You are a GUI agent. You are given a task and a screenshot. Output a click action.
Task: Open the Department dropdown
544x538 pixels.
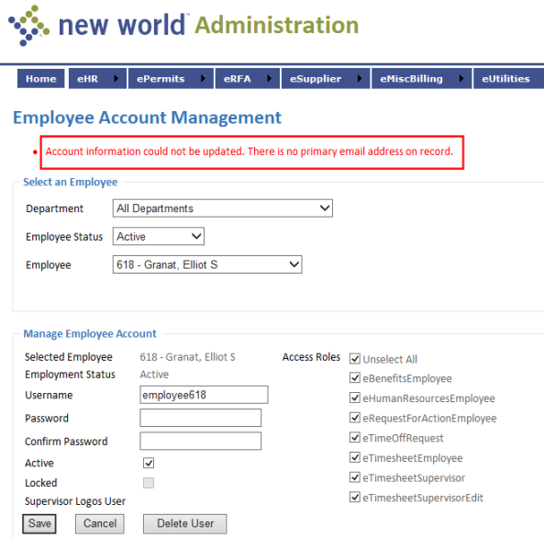tap(223, 208)
